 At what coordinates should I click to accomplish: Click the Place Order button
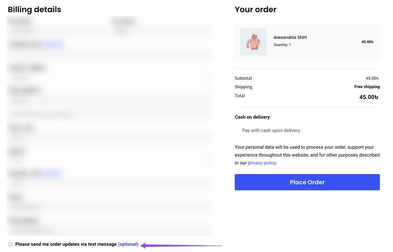click(307, 182)
